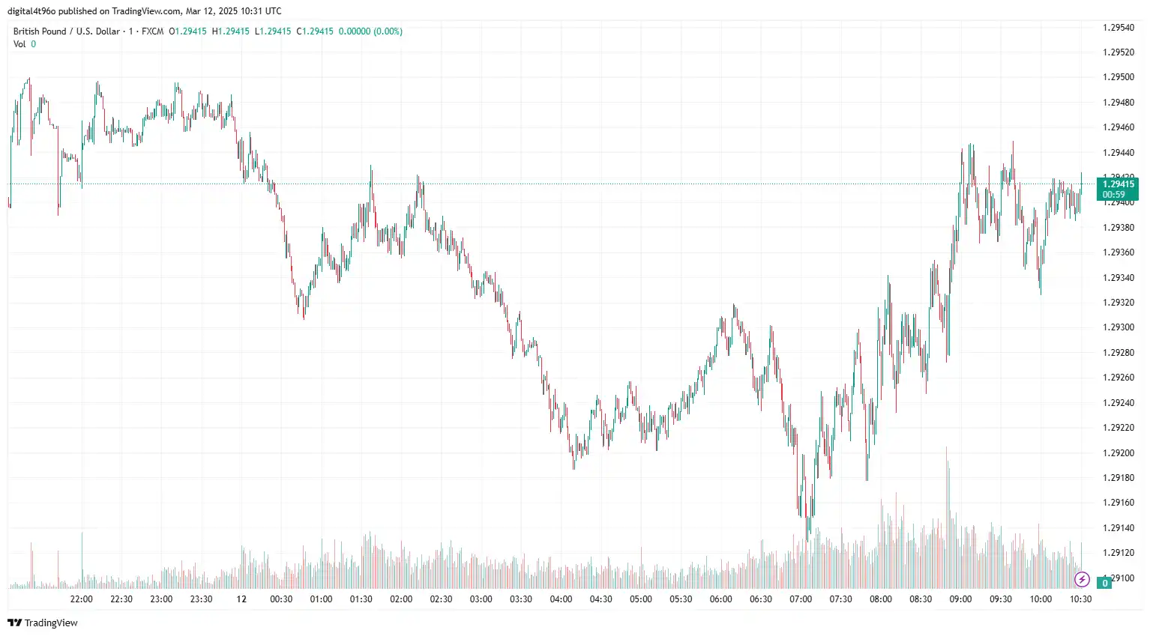
Task: Click the 09:30 time axis label
Action: click(x=1001, y=599)
